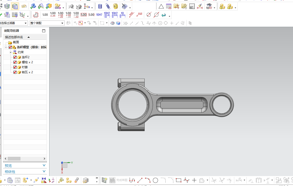Click the triangle icon in top toolbar
Viewport: 293px width, 186px height.
click(161, 7)
